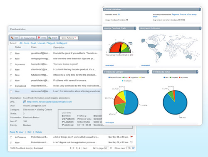Image resolution: width=208 pixels, height=157 pixels.
Task: Check the unhappyclient@... row checkbox
Action: [x=11, y=59]
